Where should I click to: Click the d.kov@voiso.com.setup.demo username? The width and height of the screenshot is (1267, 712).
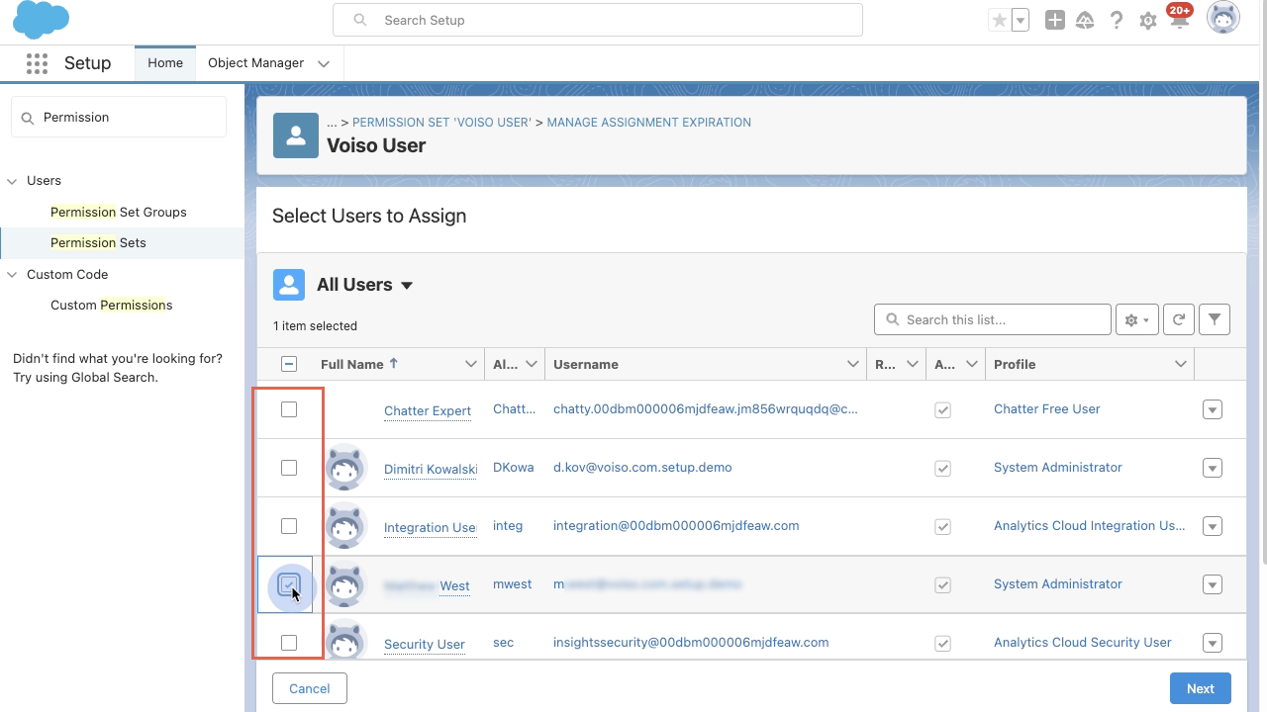[642, 467]
